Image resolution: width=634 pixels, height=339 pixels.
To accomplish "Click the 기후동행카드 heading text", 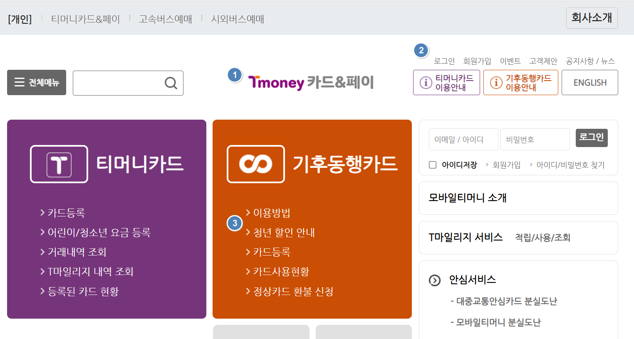I will (x=345, y=164).
